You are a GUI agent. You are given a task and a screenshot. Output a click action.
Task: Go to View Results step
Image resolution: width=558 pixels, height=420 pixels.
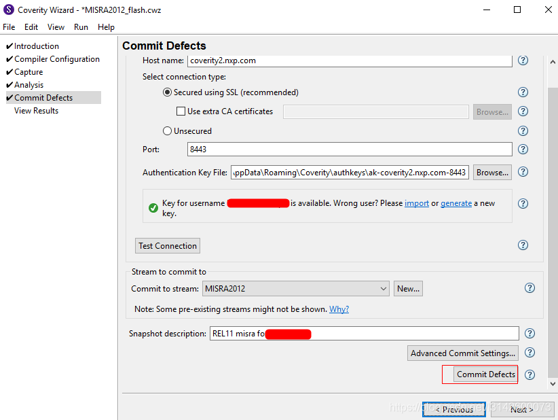tap(36, 111)
